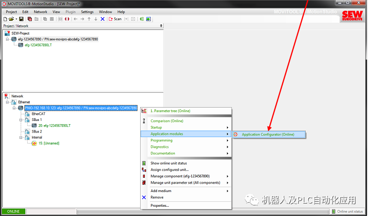The width and height of the screenshot is (368, 216).
Task: Select 20: efg-1234567890LT under SBus 1
Action: pos(54,126)
